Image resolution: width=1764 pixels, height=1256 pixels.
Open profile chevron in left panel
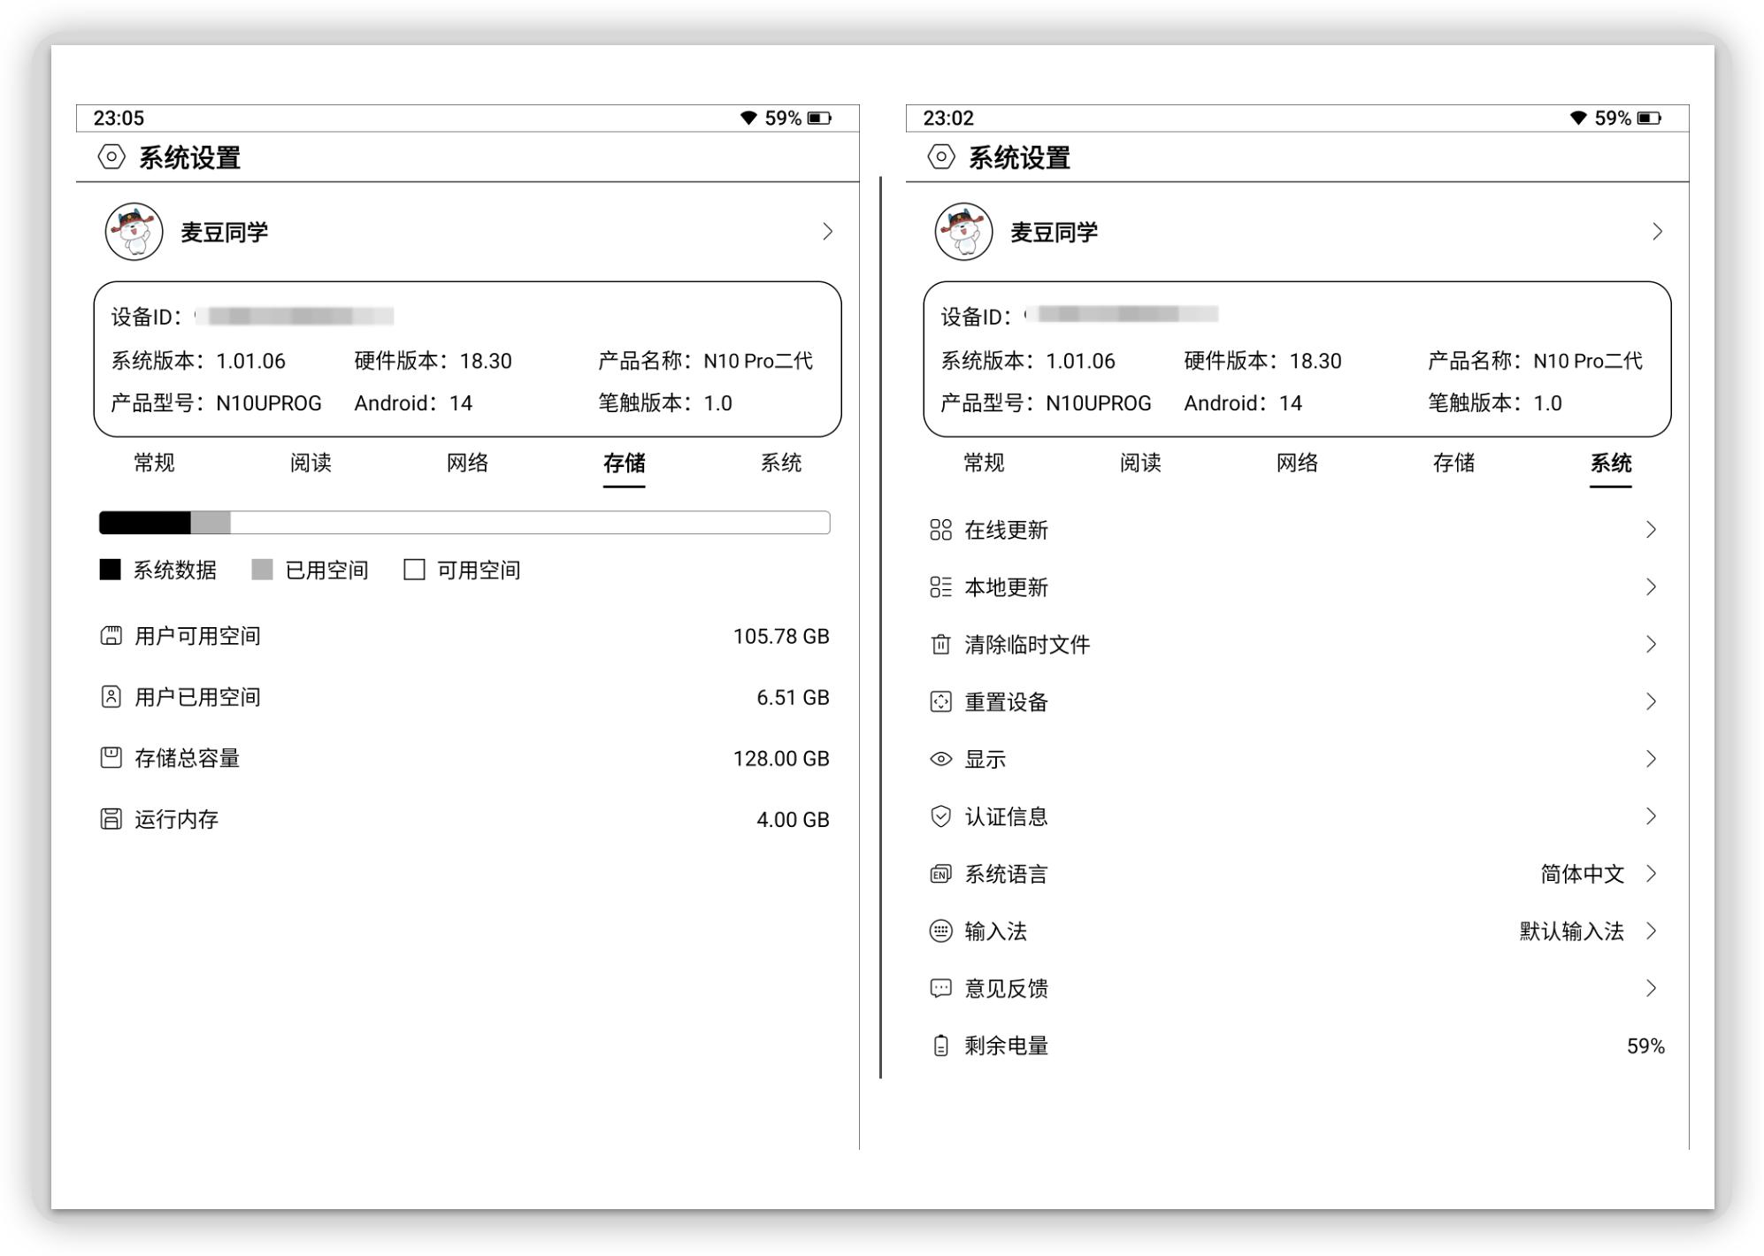[827, 232]
